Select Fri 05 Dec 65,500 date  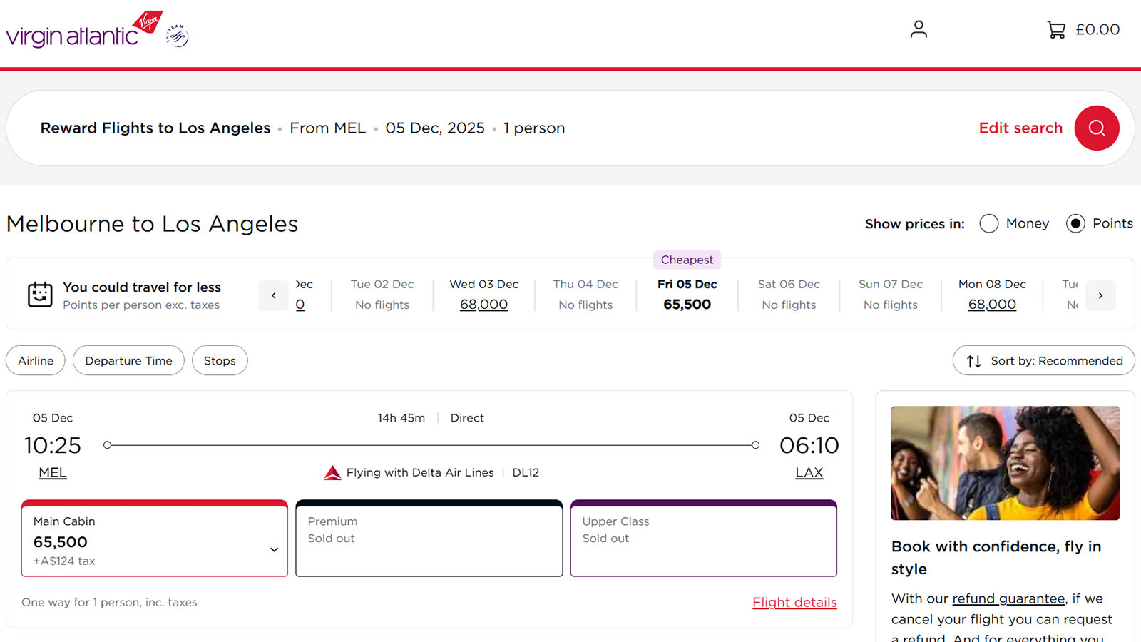coord(687,295)
